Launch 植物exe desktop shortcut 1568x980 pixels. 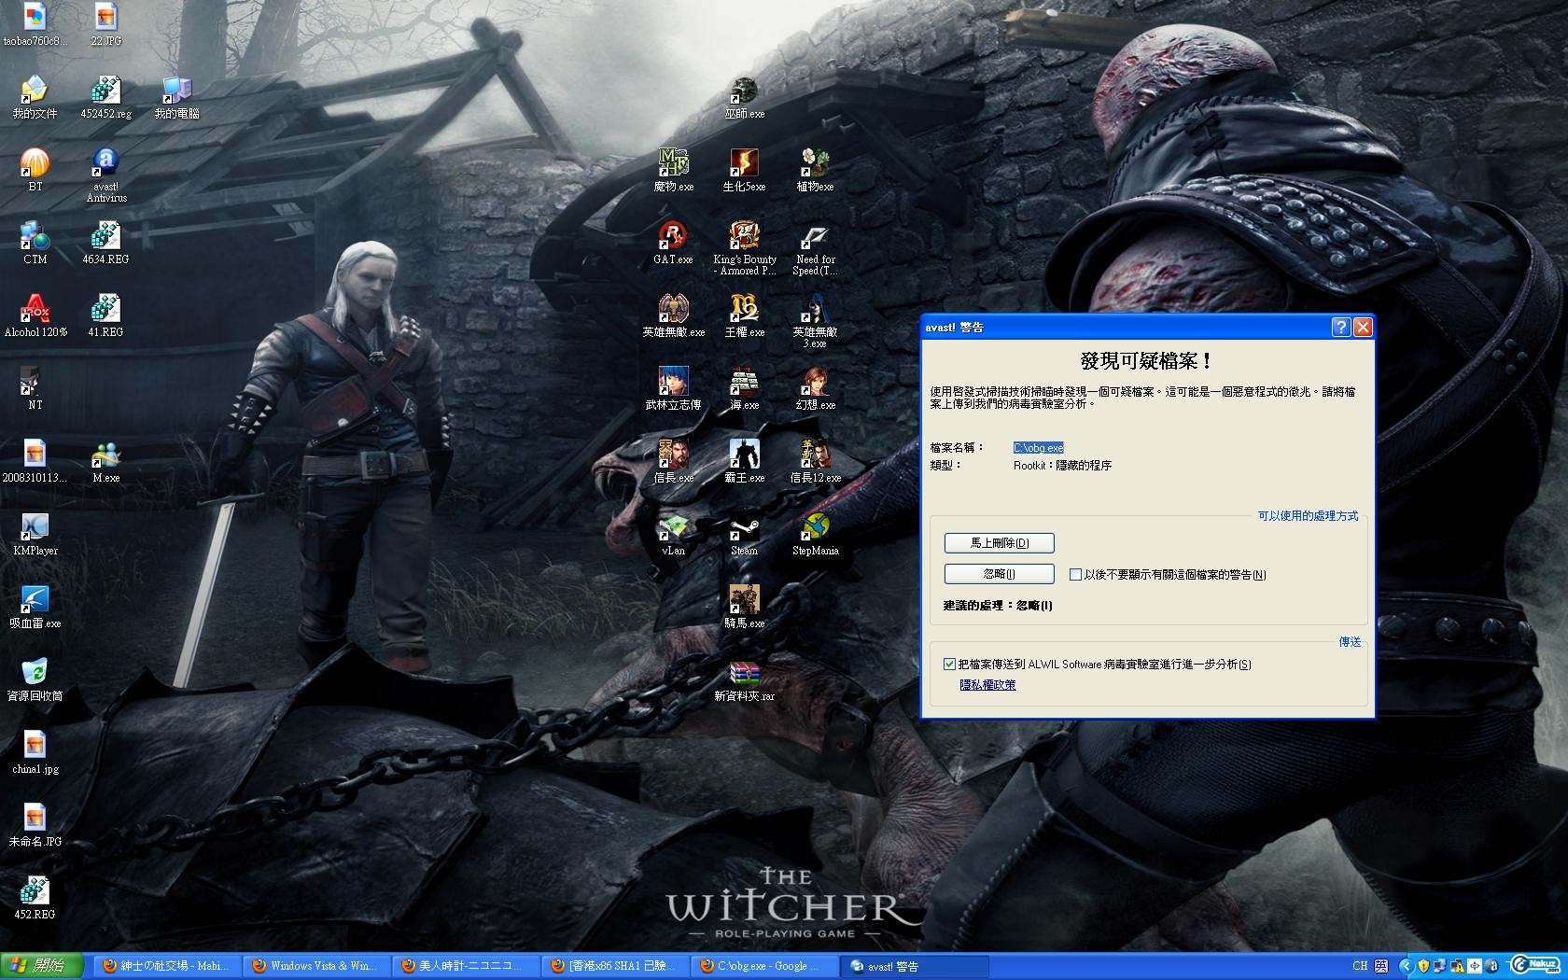click(815, 170)
